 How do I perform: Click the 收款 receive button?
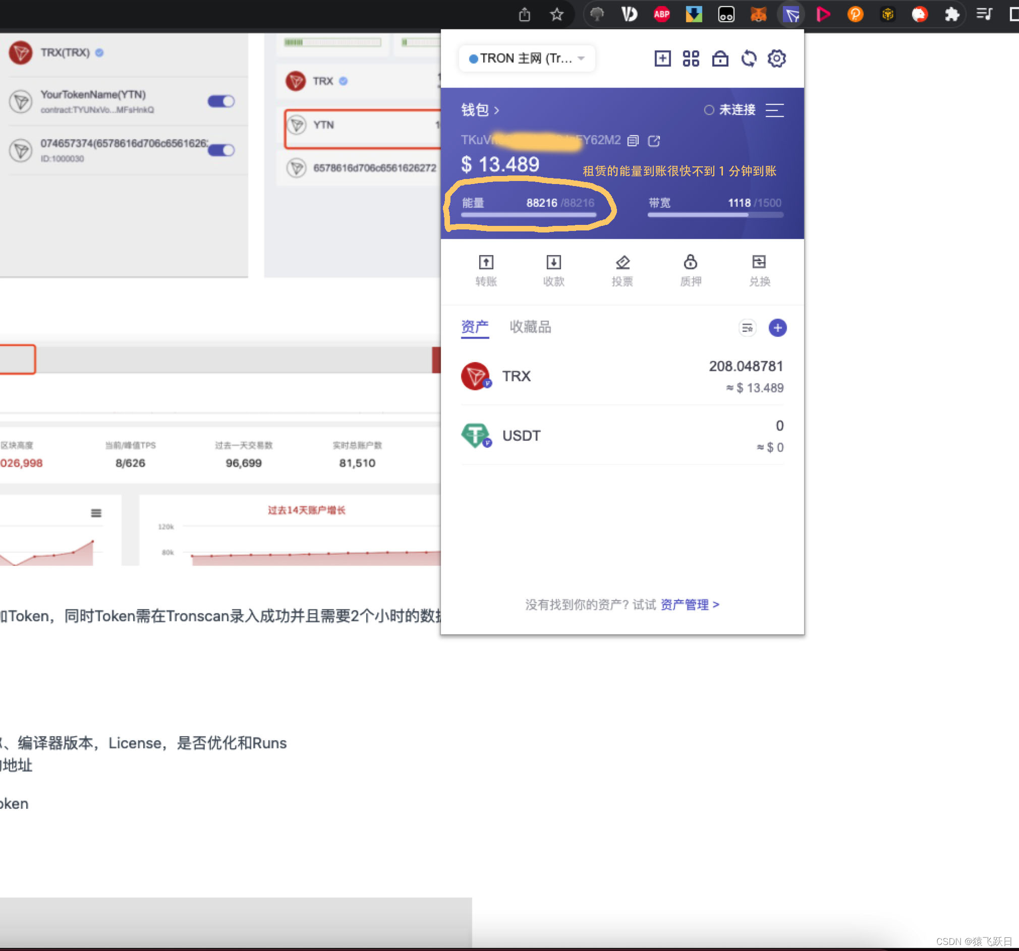pyautogui.click(x=553, y=271)
